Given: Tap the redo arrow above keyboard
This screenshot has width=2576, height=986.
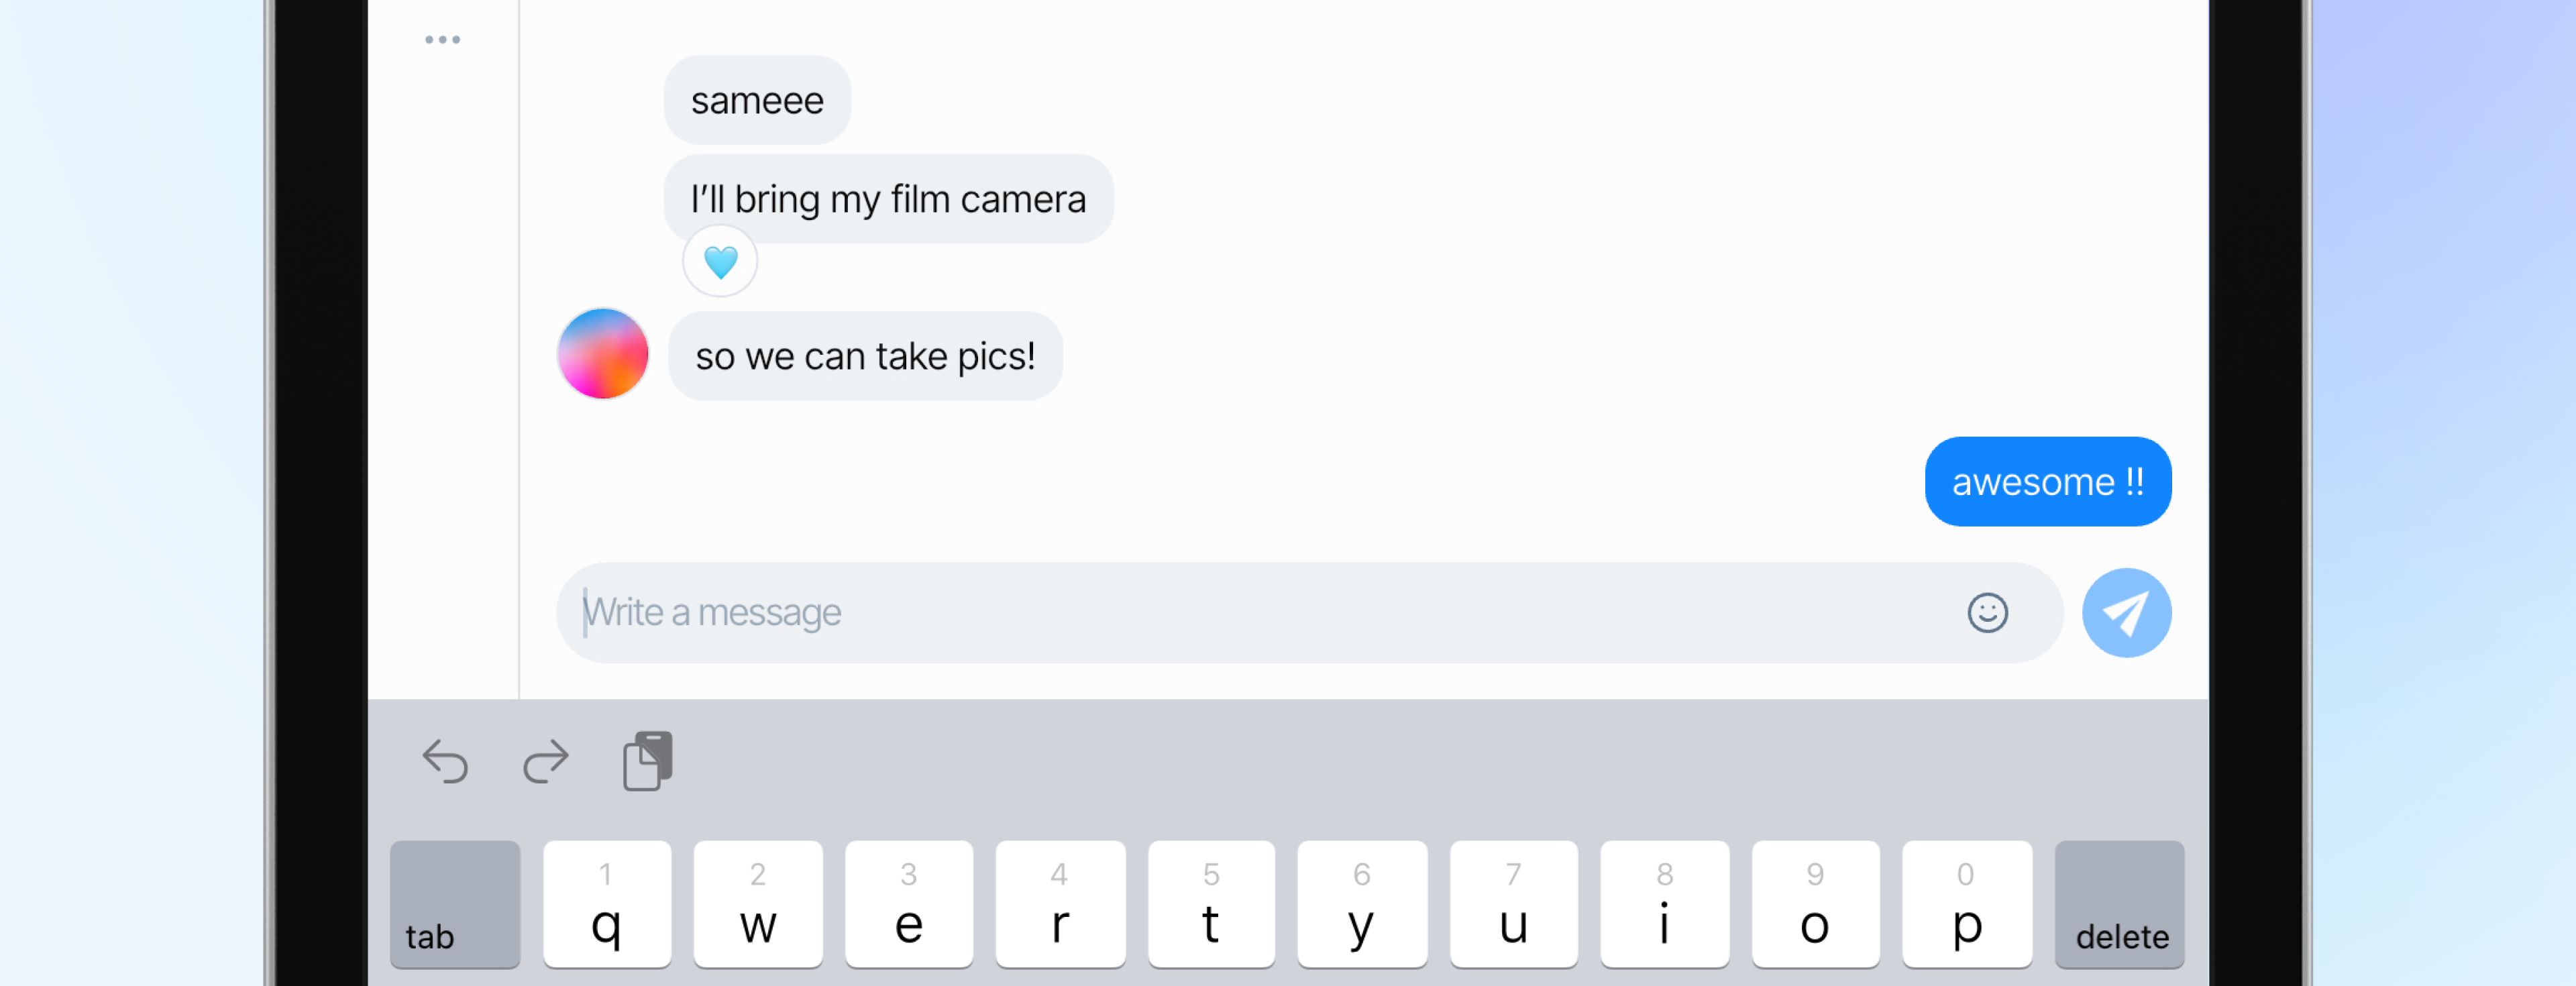Looking at the screenshot, I should click(x=546, y=762).
